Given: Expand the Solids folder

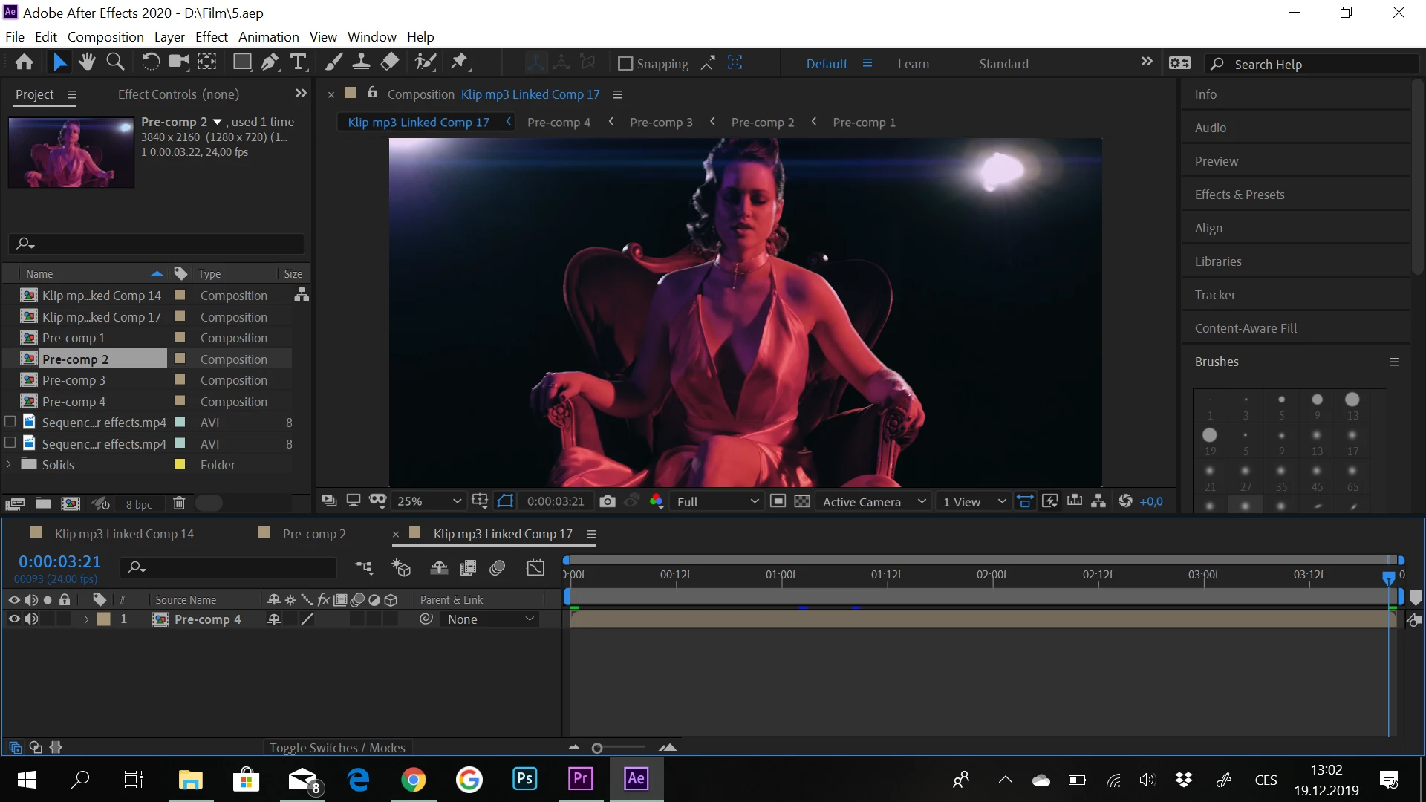Looking at the screenshot, I should point(9,465).
